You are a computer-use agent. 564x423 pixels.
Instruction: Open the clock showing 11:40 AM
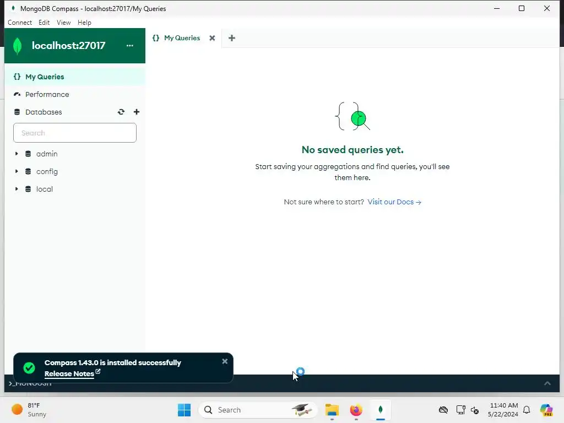503,410
